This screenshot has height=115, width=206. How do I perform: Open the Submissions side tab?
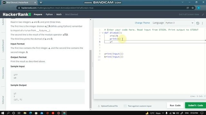[3, 22]
